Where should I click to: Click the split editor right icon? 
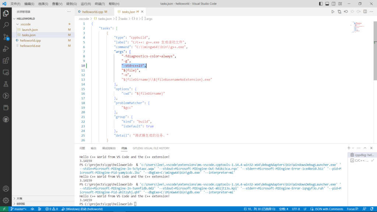(365, 12)
